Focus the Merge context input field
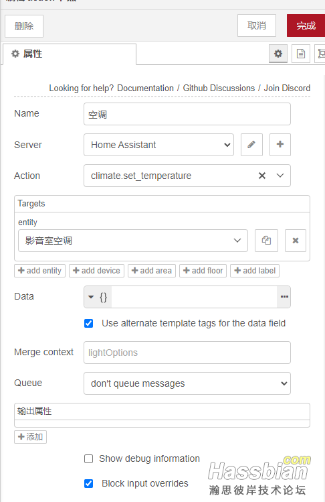 pyautogui.click(x=187, y=353)
